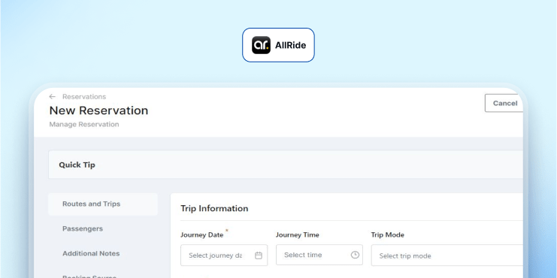The image size is (557, 278).
Task: Click the Manage Reservation subtitle
Action: [84, 125]
